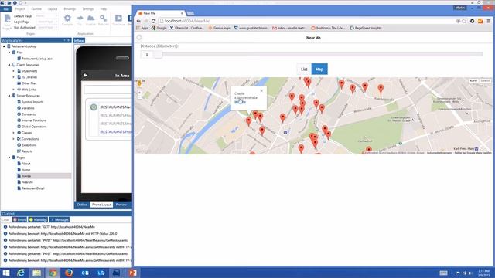Screen dimensions: 495x278
Task: Expand the Web Links tree node
Action: [x=14, y=90]
